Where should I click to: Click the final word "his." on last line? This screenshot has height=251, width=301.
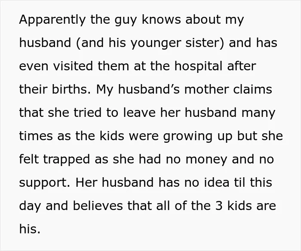click(x=30, y=229)
